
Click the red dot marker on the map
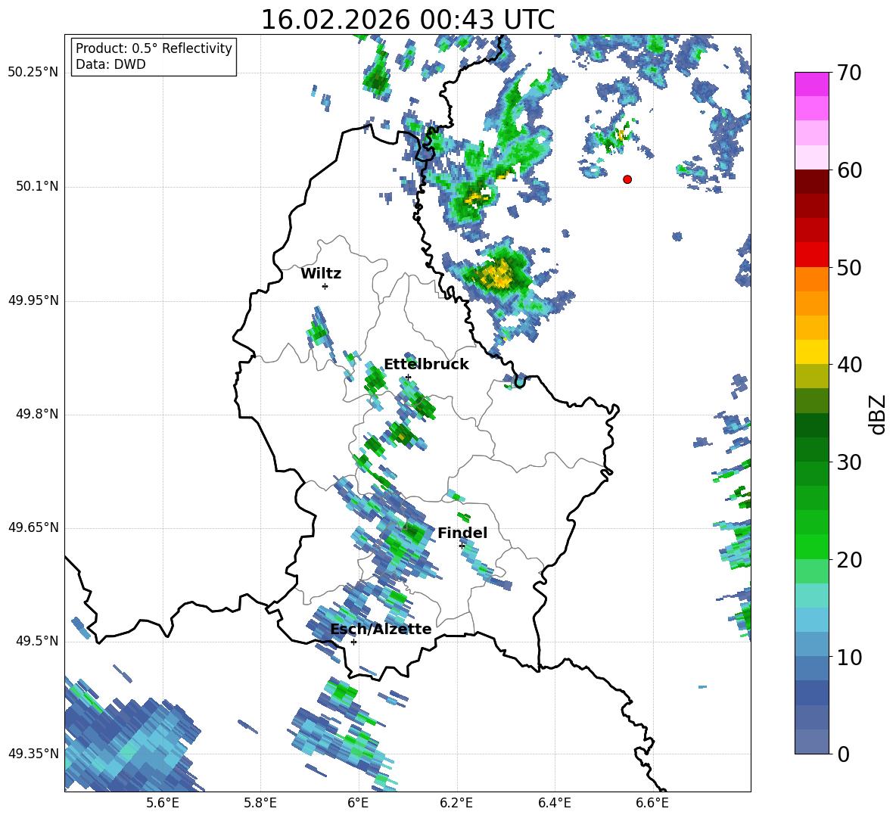pyautogui.click(x=627, y=179)
